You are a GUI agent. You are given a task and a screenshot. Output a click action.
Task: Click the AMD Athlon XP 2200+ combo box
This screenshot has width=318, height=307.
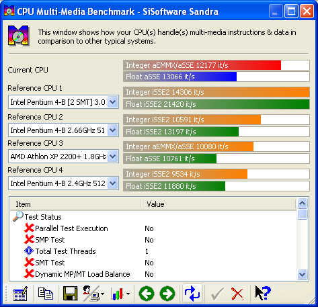(63, 157)
